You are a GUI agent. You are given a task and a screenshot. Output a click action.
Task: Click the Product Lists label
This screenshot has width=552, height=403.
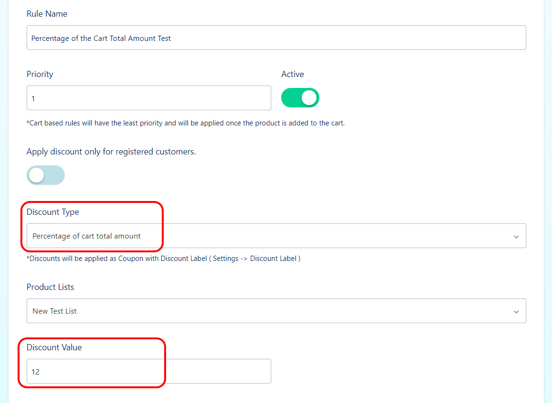coord(50,287)
